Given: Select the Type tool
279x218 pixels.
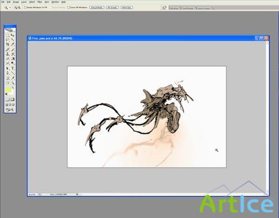Looking at the screenshot, I should point(13,68).
